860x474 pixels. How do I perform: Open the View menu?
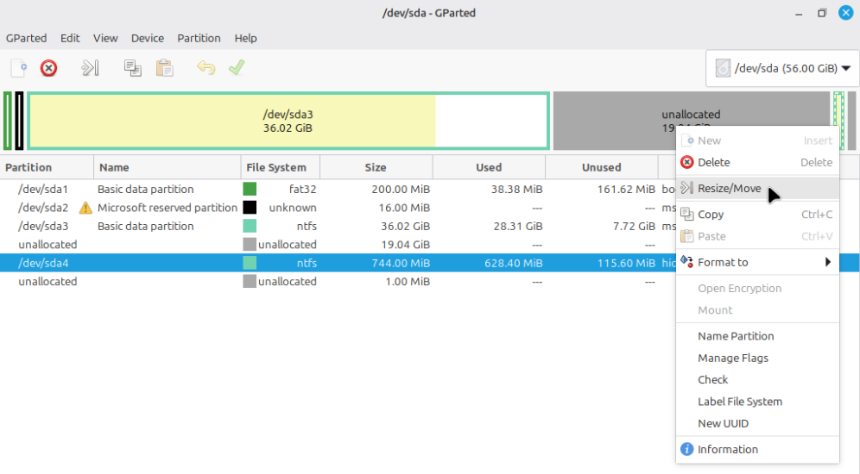105,38
